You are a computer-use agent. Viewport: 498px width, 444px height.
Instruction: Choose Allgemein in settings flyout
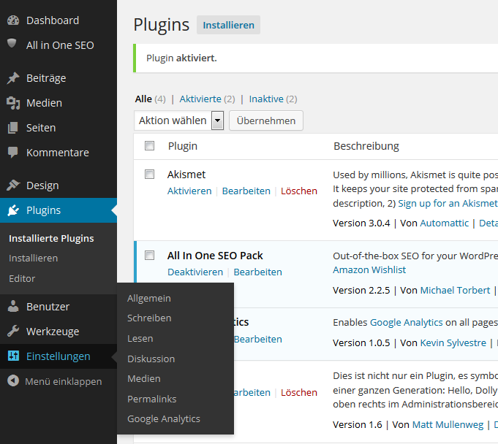click(x=149, y=299)
